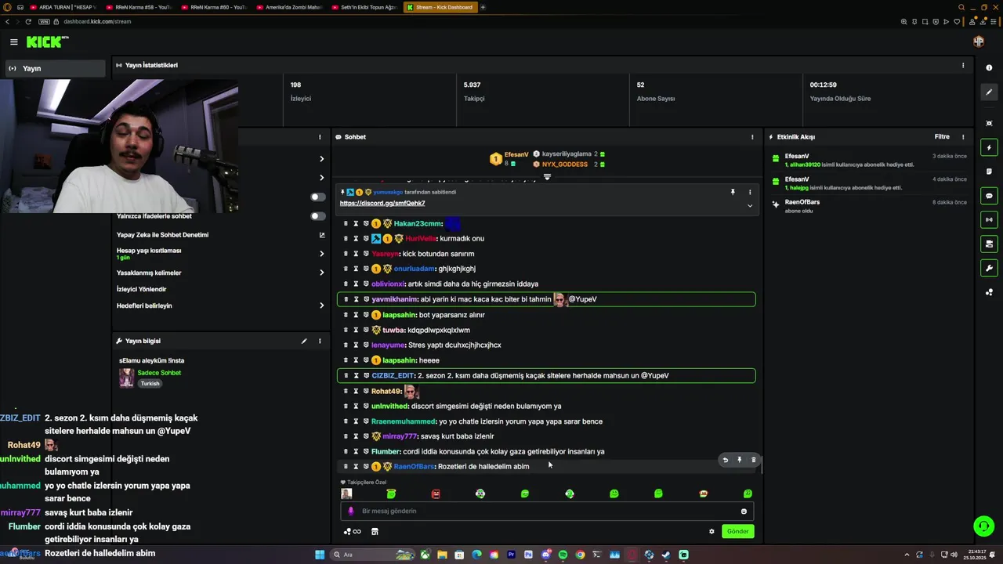Open Chrome from the taskbar
This screenshot has width=1003, height=564.
[x=580, y=555]
